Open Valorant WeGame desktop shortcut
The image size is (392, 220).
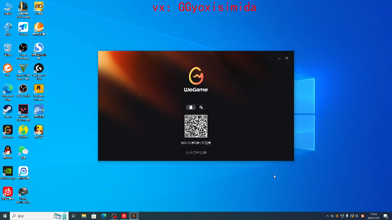click(23, 113)
